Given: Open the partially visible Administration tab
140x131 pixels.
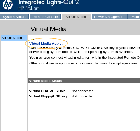Looking at the screenshot, I should tap(134, 17).
